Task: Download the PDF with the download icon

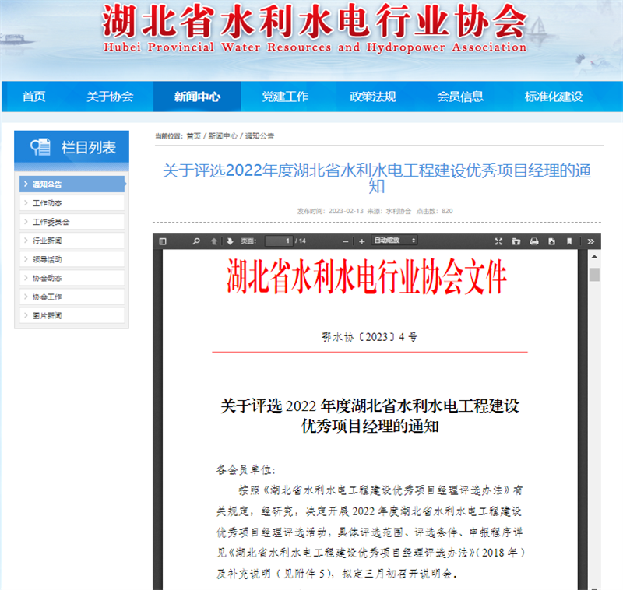Action: (552, 241)
